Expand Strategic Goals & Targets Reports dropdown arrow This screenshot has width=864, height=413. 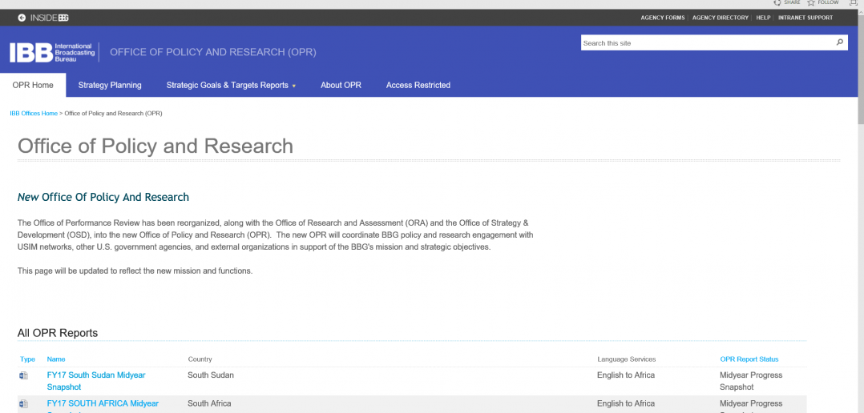(x=293, y=86)
